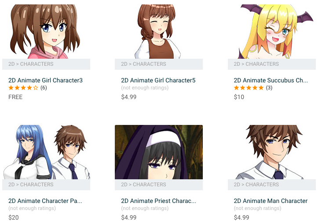Click the FREE price of Girl Character3

15,97
